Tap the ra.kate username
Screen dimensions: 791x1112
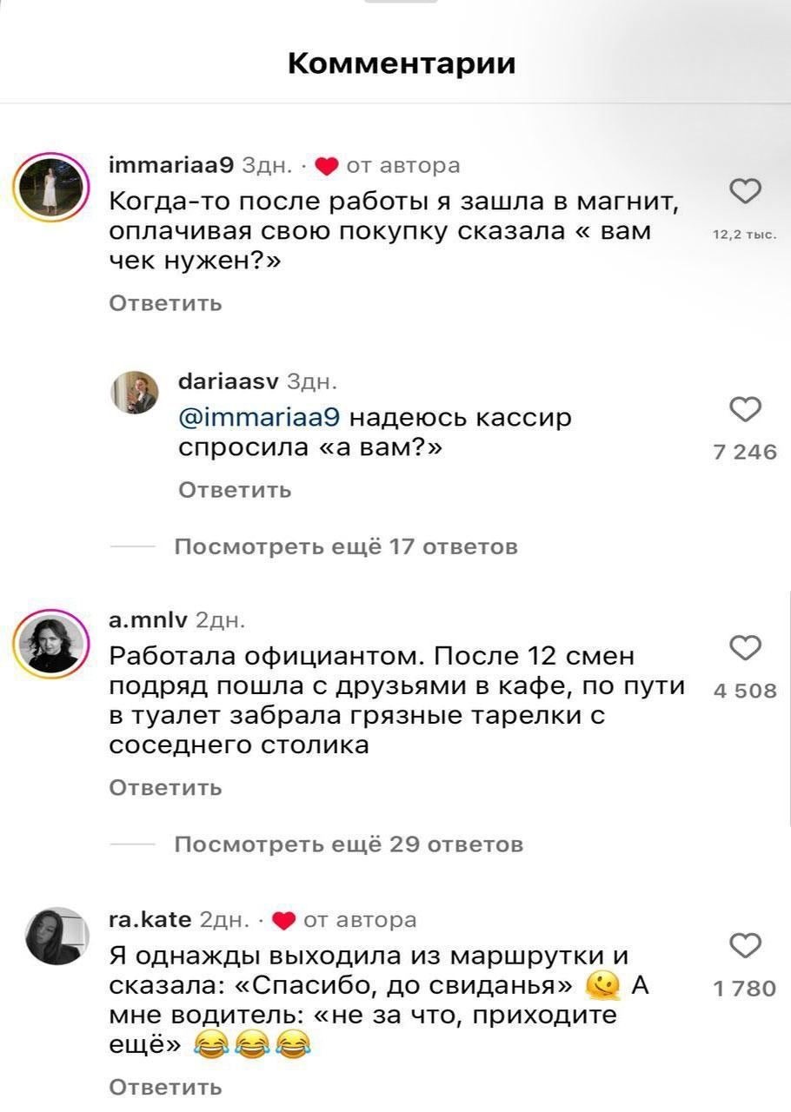[151, 919]
